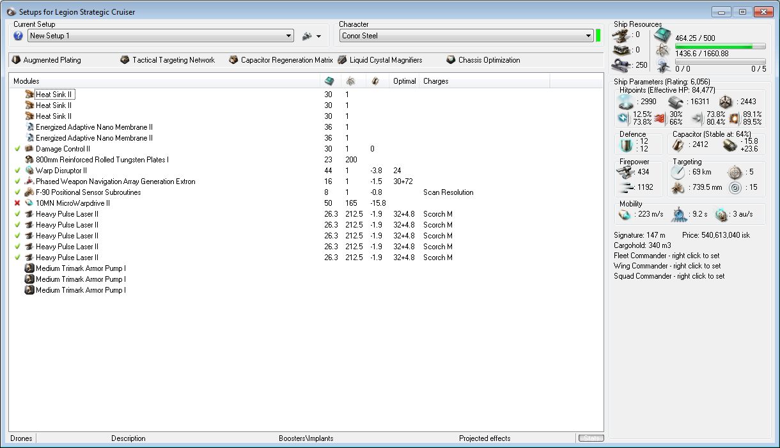Toggle the Warp Disruptor II checkmark
Image resolution: width=780 pixels, height=448 pixels.
click(17, 171)
